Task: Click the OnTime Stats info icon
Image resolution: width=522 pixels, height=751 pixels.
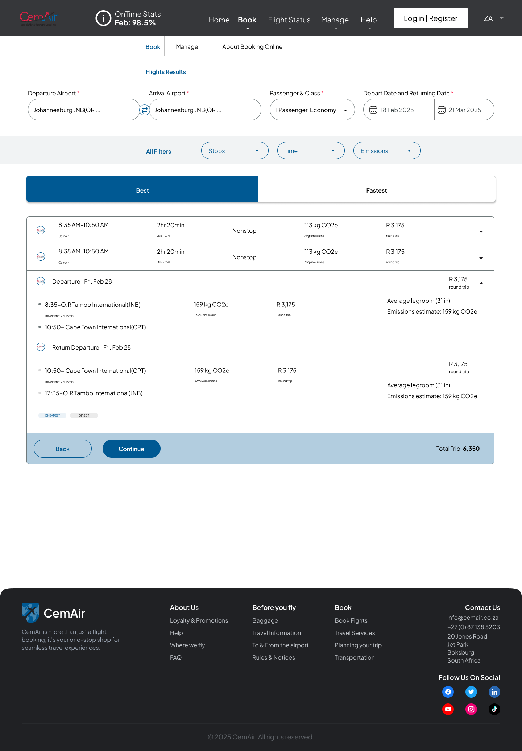Action: (103, 18)
